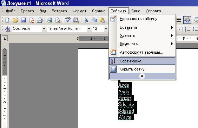198x128 pixels.
Task: Choose Скрыть сетку from the menu
Action: coord(142,69)
